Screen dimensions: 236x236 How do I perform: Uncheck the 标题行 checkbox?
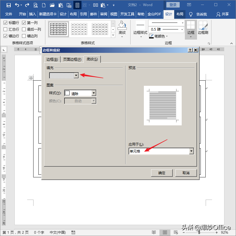point(5,23)
